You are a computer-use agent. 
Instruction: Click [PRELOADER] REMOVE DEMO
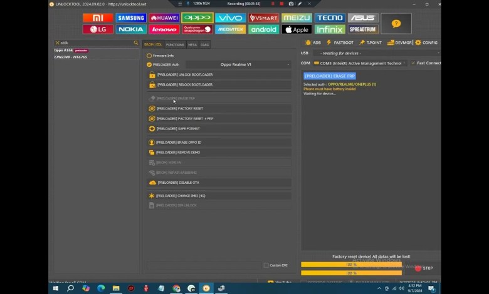pyautogui.click(x=219, y=153)
